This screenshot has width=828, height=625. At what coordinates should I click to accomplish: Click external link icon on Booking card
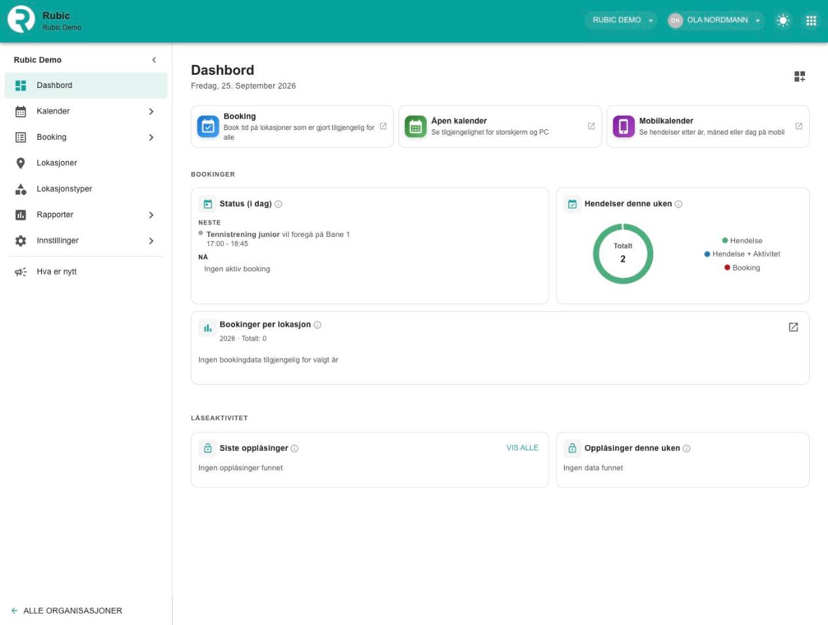383,126
